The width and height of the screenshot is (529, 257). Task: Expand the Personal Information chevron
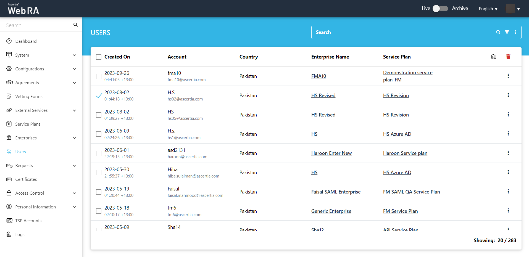74,207
